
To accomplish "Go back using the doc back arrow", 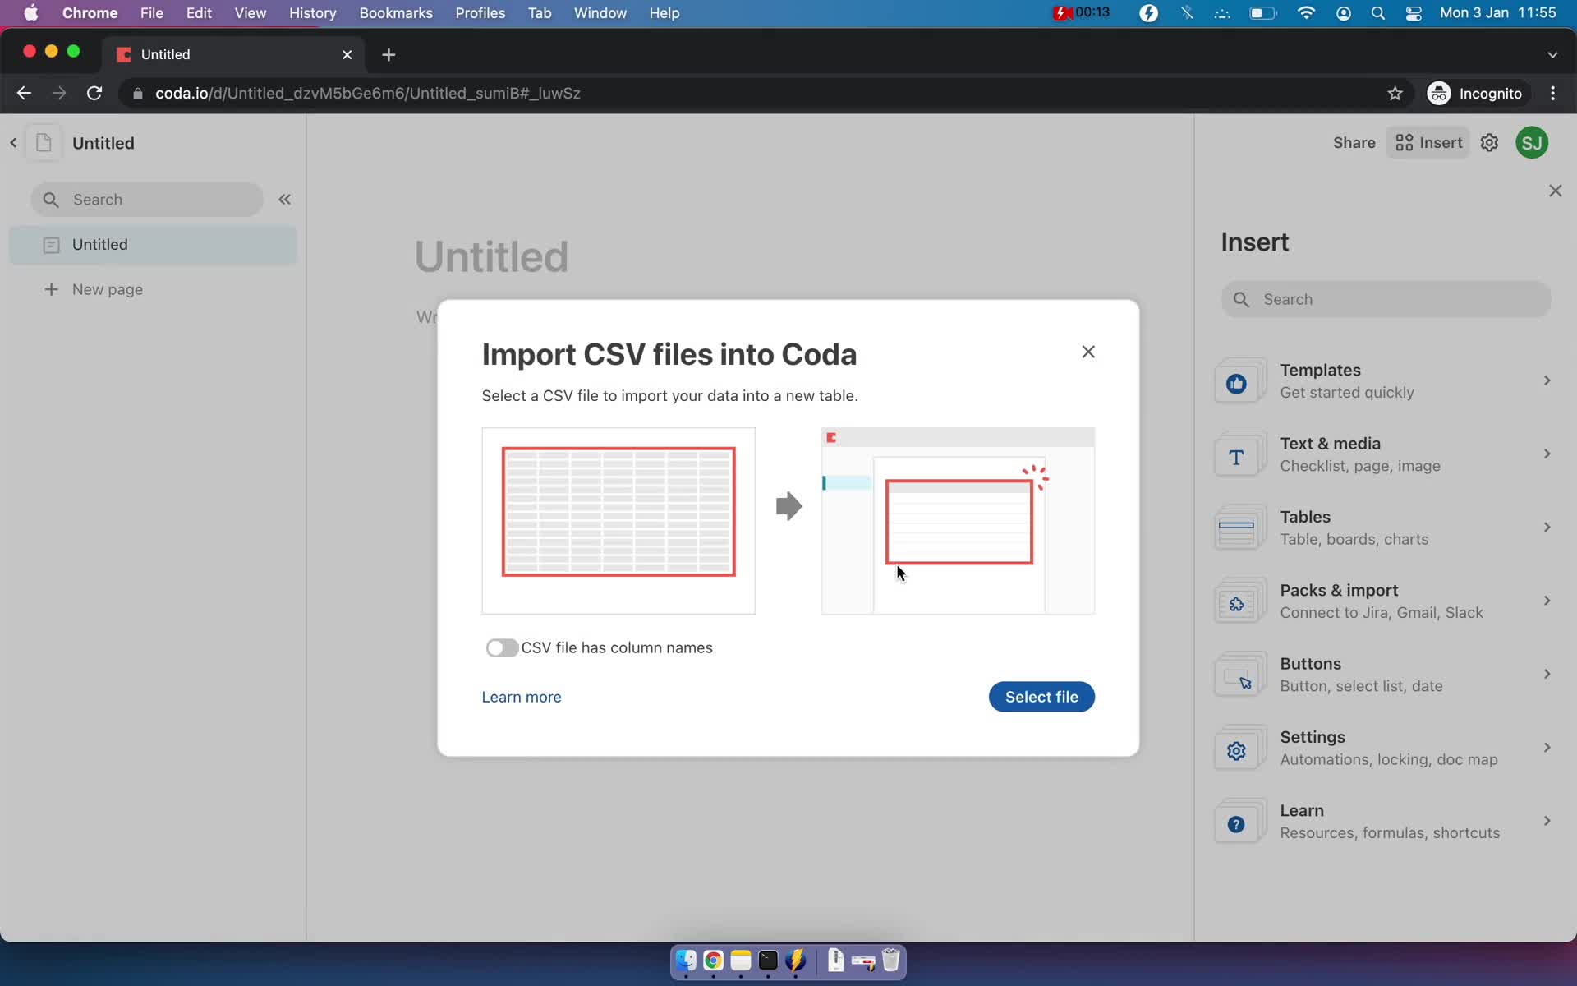I will tap(13, 143).
